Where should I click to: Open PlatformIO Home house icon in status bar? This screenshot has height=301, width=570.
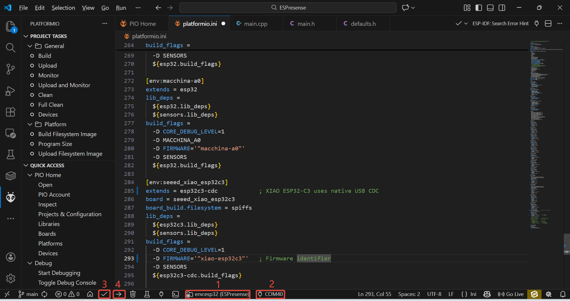coord(90,294)
